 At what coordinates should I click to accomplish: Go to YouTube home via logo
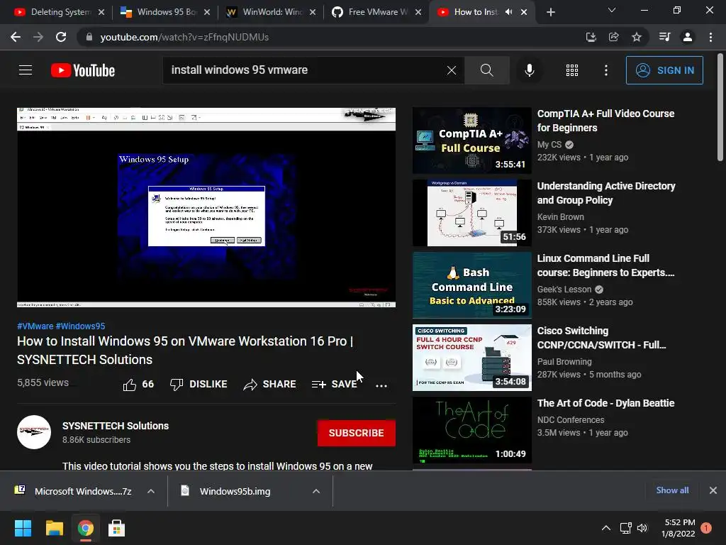click(83, 70)
